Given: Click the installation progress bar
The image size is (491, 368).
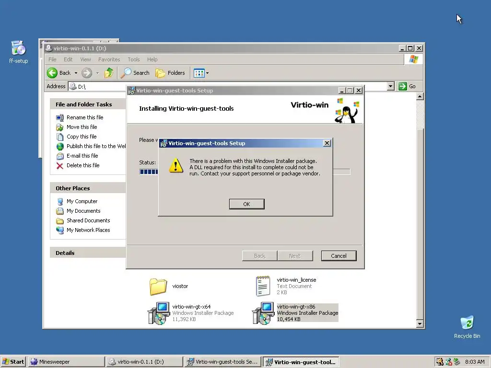Looking at the screenshot, I should (245, 172).
